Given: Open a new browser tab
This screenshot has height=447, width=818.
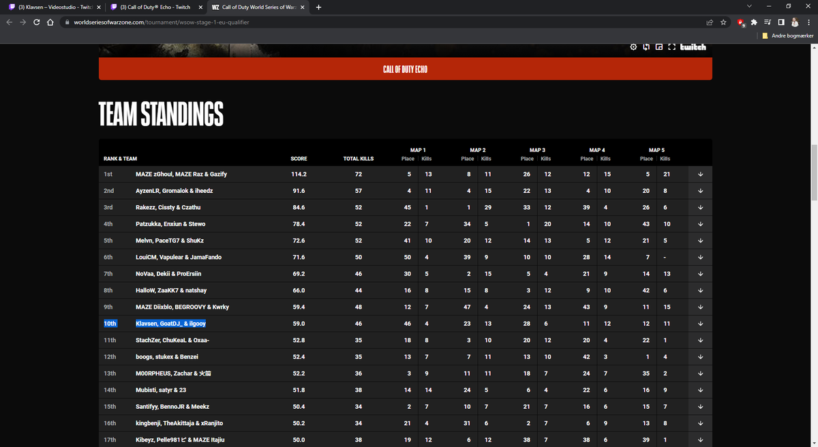Looking at the screenshot, I should click(x=319, y=7).
